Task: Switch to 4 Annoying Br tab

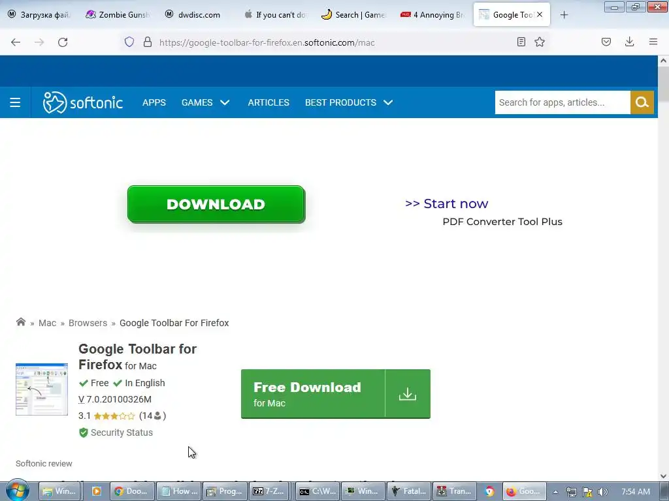Action: click(432, 15)
